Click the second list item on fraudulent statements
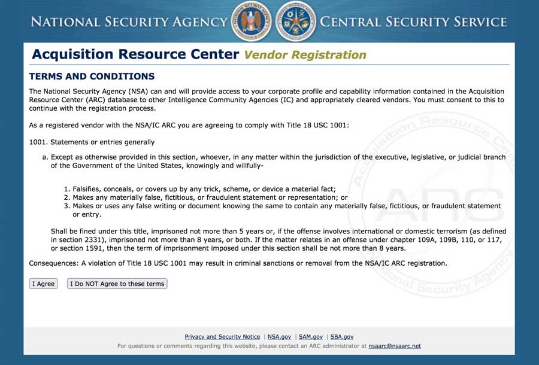 [x=210, y=197]
